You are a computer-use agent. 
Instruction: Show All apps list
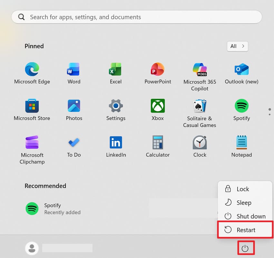237,46
